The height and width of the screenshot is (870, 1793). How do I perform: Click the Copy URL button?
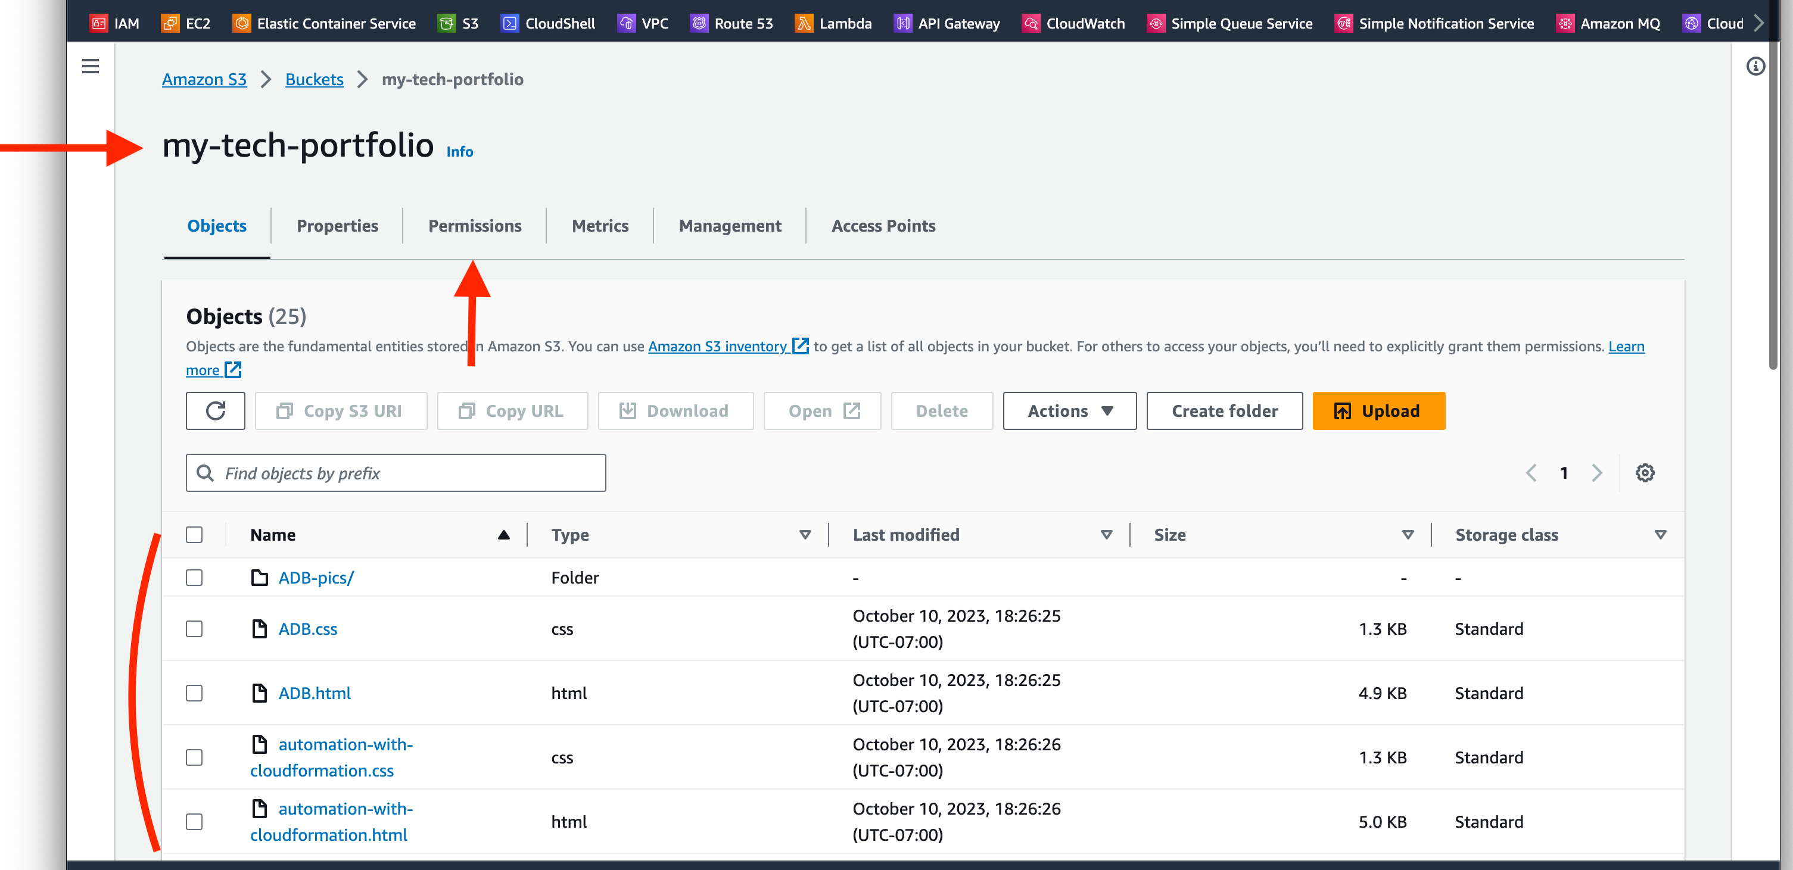[x=512, y=411]
